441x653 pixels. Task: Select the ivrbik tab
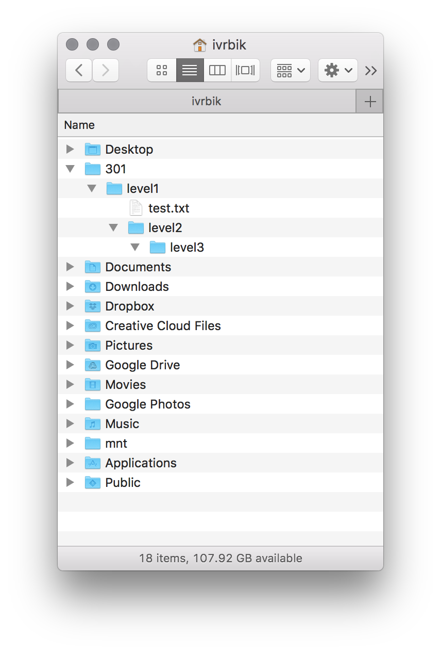[x=207, y=101]
